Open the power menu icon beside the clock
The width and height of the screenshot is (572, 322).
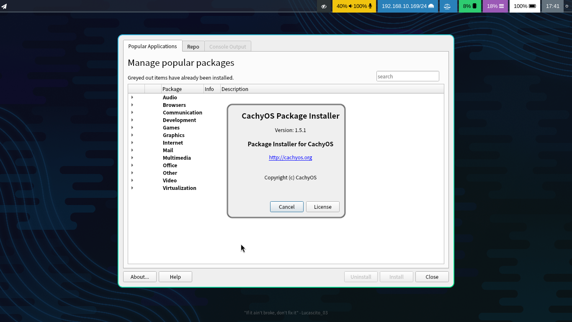[x=567, y=6]
